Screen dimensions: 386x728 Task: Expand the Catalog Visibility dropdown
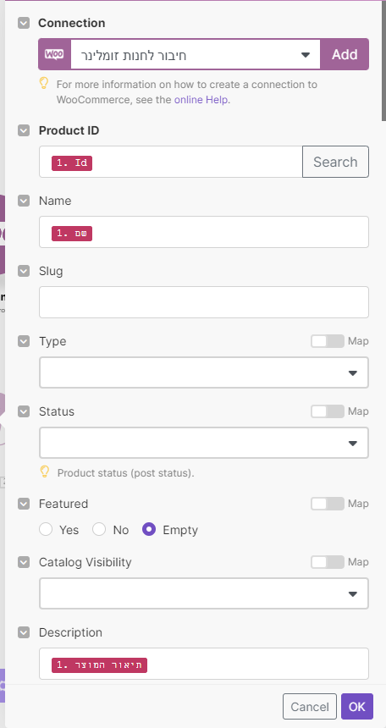tap(204, 593)
